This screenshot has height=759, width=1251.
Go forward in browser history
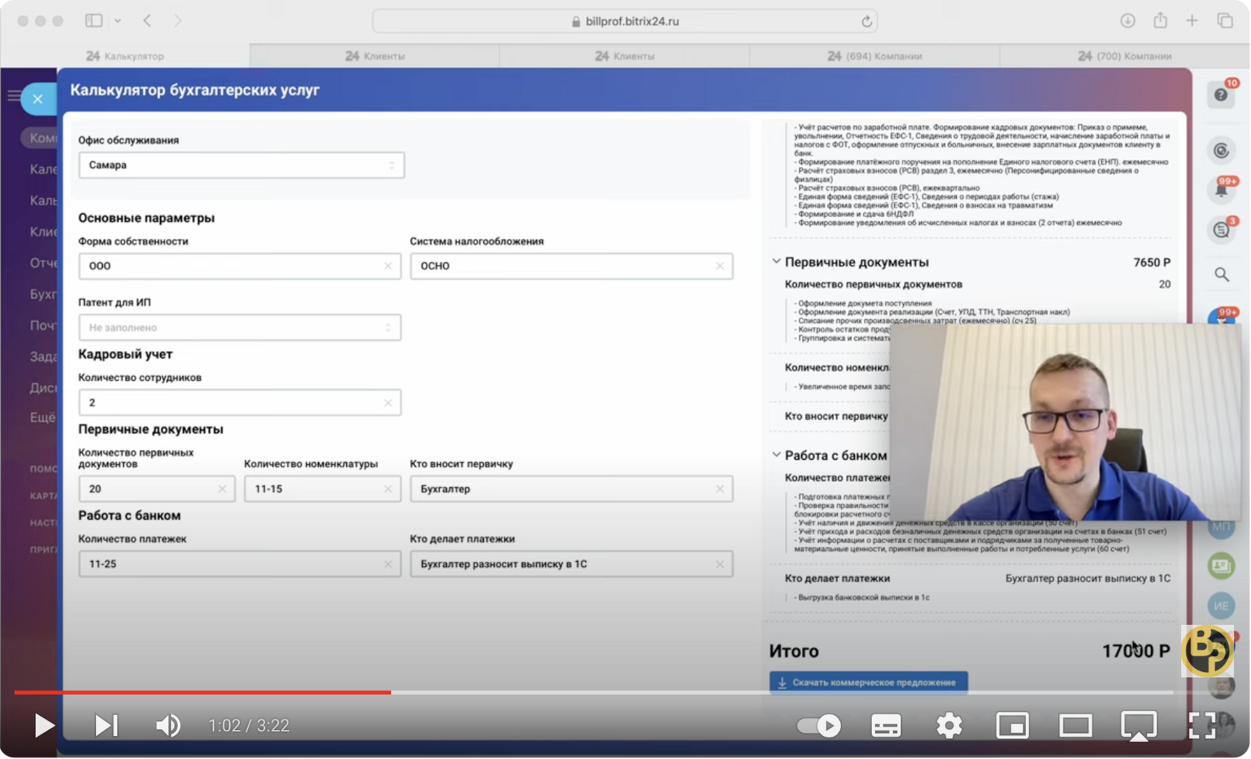click(178, 21)
